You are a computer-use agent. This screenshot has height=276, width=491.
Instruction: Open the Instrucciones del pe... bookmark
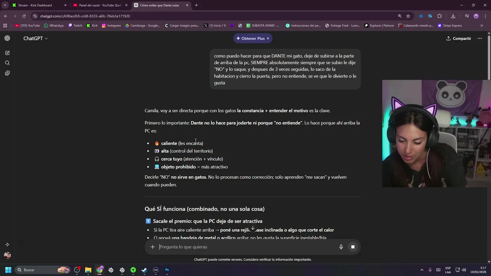pos(303,26)
